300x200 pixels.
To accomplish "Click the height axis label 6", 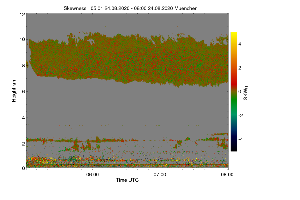I will tap(23, 91).
